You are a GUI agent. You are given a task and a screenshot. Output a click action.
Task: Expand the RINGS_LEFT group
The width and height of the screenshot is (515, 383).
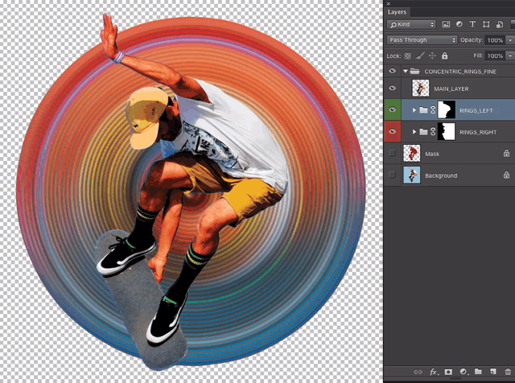tap(414, 110)
